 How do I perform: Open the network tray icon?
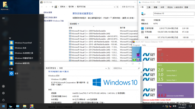tap(167, 106)
